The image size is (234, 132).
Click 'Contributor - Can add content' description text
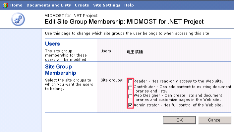coord(182,89)
